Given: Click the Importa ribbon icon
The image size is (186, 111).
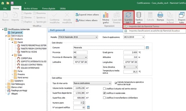Looking at the screenshot, I should 15,15.
